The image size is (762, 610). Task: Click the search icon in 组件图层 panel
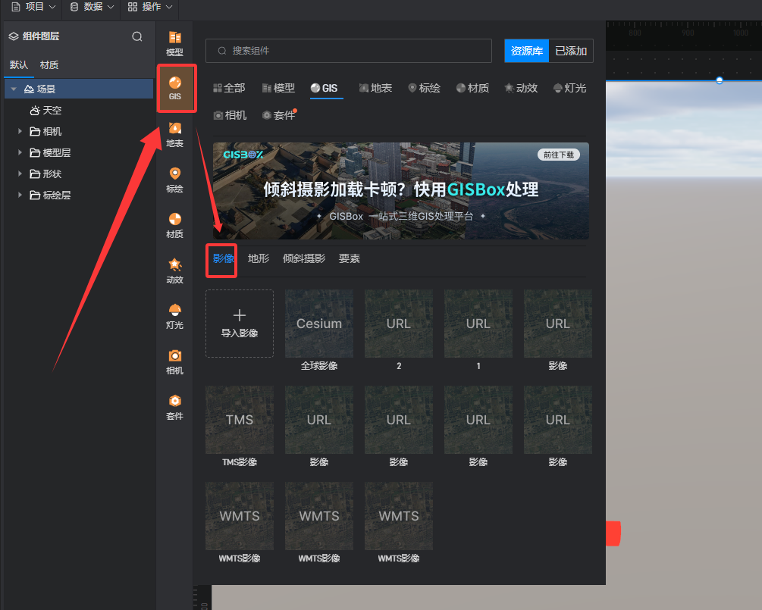[137, 36]
